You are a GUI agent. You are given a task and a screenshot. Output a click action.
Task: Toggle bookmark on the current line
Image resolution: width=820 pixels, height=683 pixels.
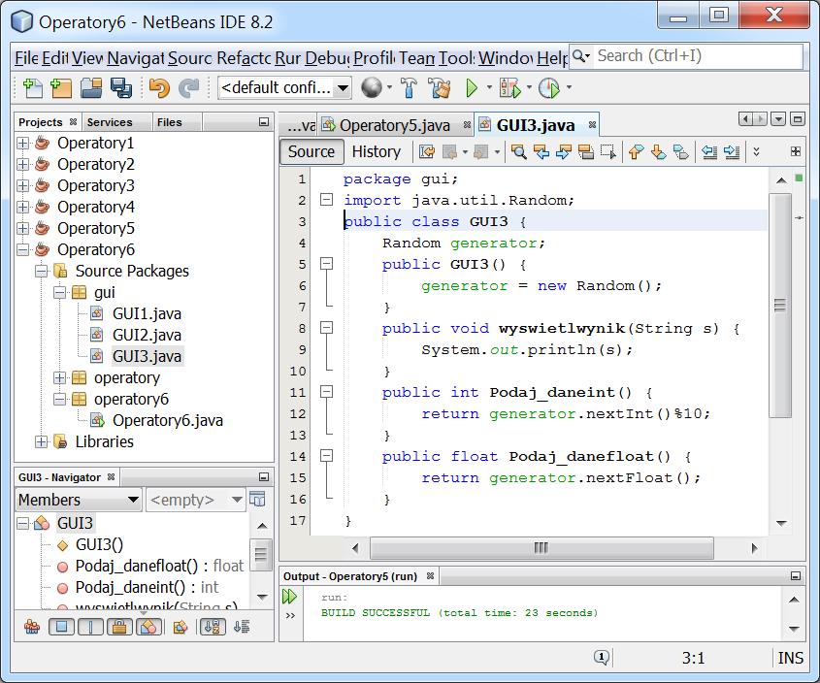click(x=681, y=151)
